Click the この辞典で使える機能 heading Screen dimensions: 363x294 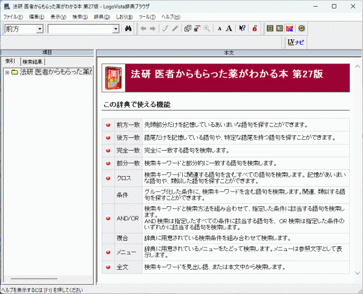(137, 105)
